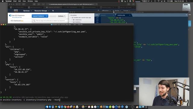Open App Store from the Dock
This screenshot has width=193, height=109.
50,107
